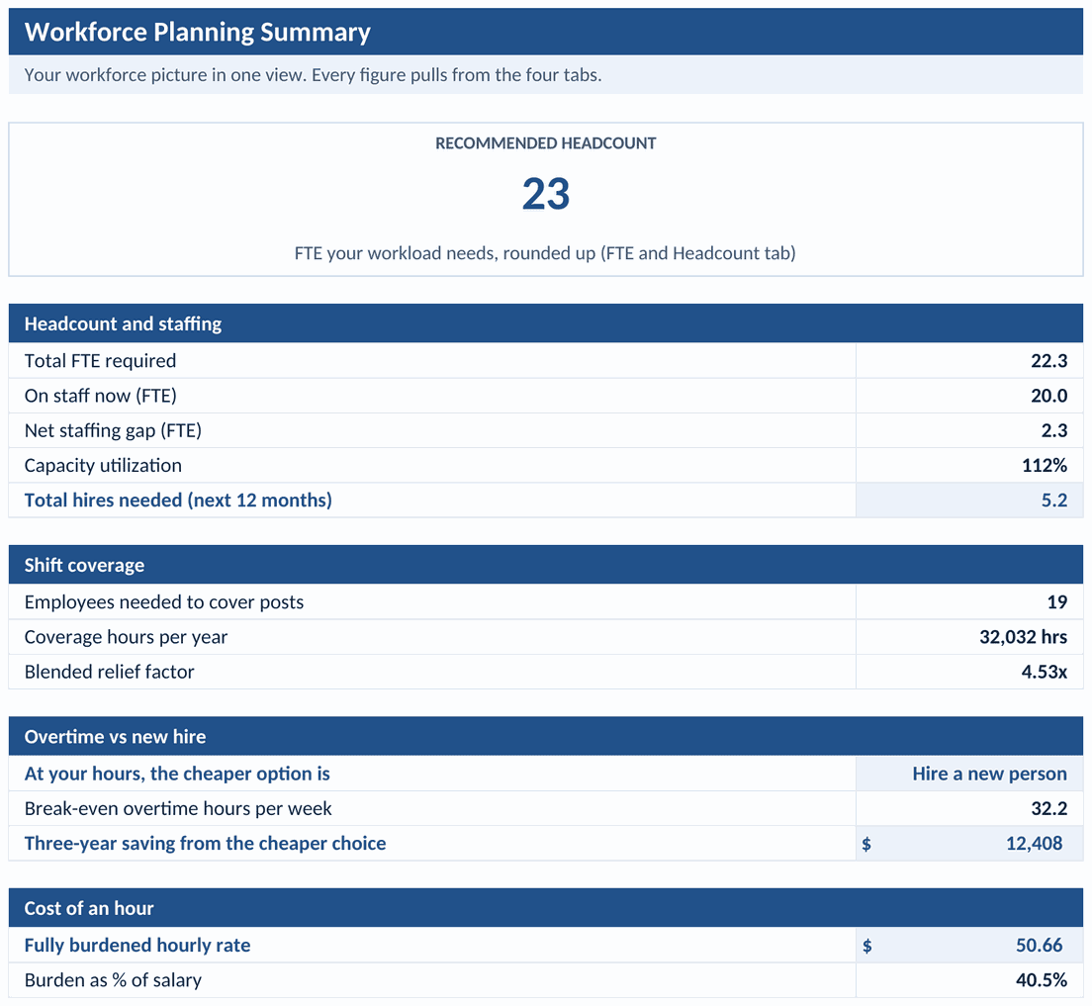Click the 4.53x relief factor value
The width and height of the screenshot is (1092, 1006).
click(x=1044, y=672)
